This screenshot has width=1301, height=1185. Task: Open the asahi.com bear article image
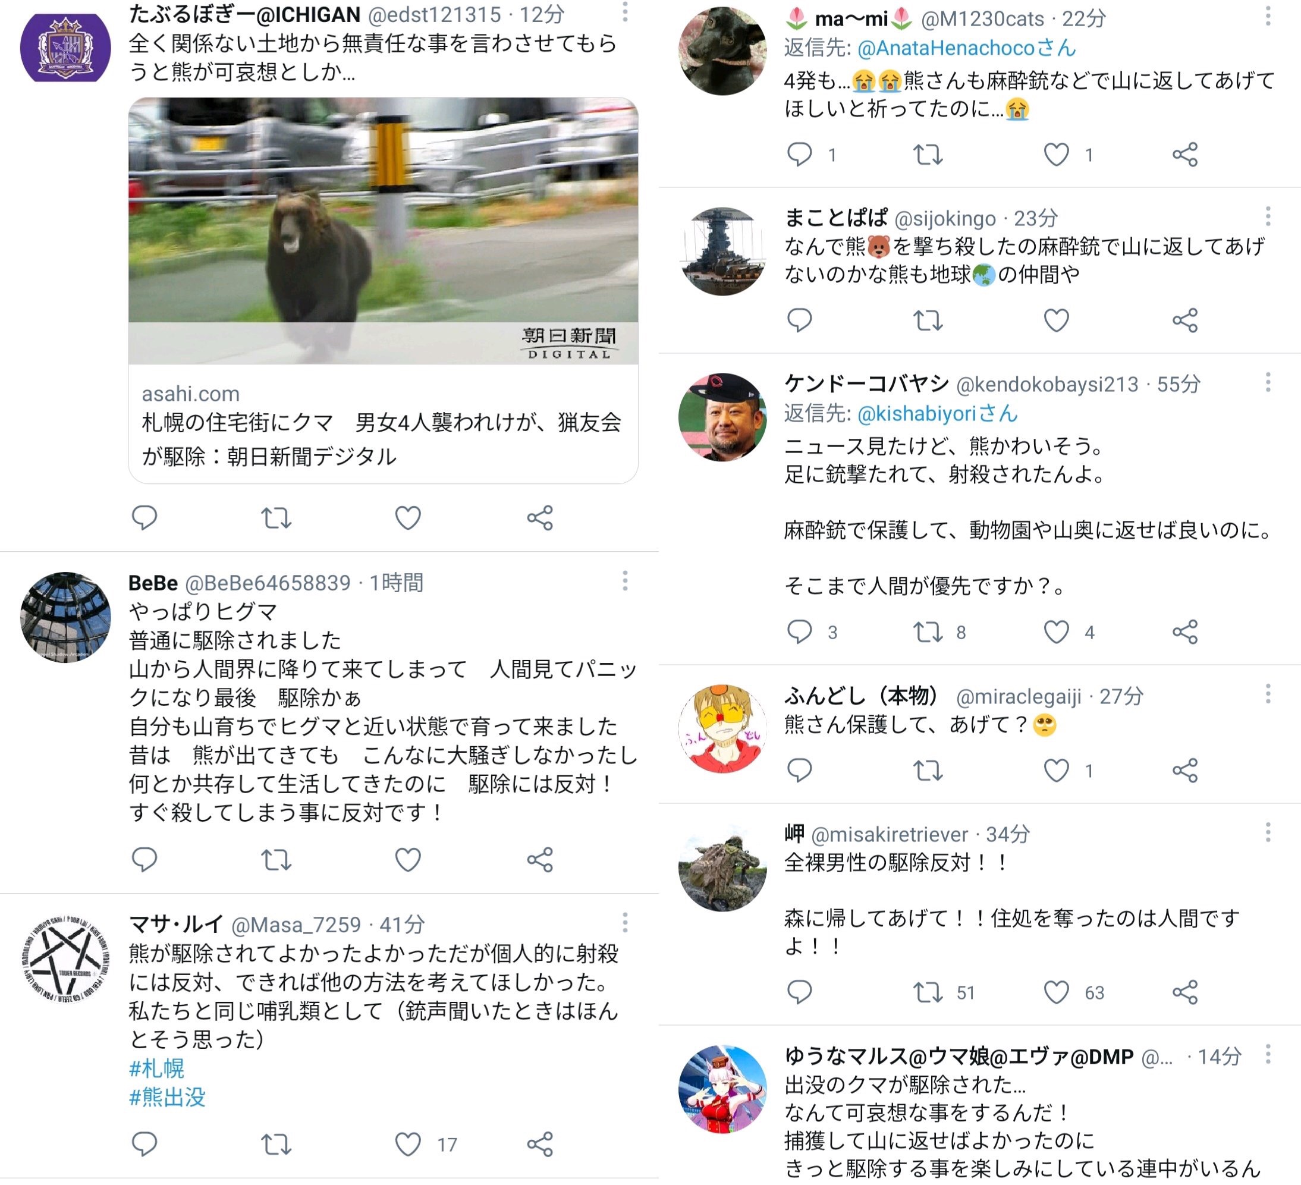[384, 231]
